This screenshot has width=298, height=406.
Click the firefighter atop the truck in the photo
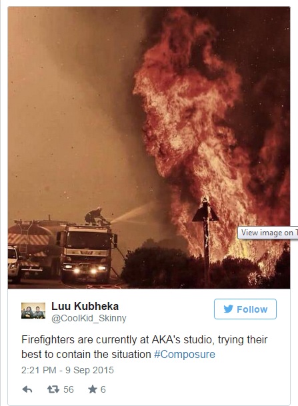[95, 216]
